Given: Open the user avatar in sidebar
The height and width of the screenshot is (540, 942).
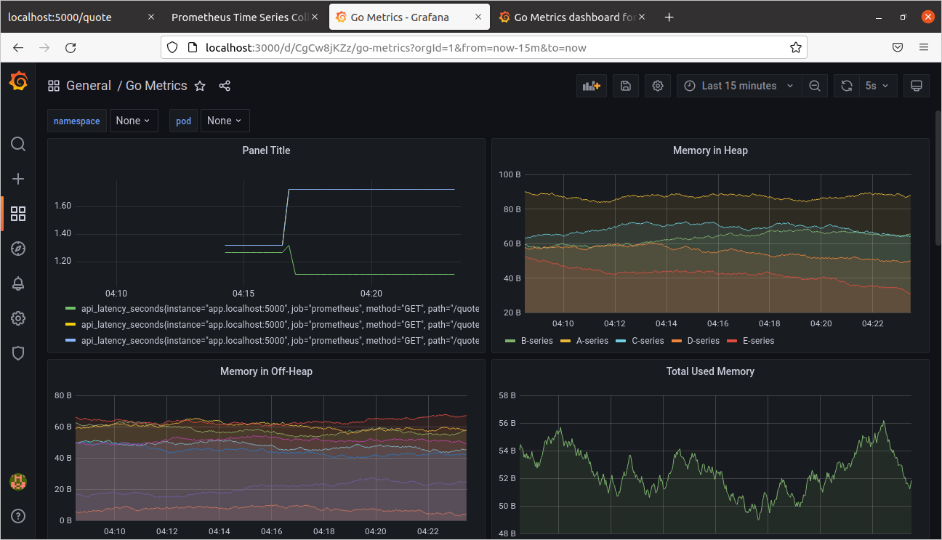Looking at the screenshot, I should point(18,481).
